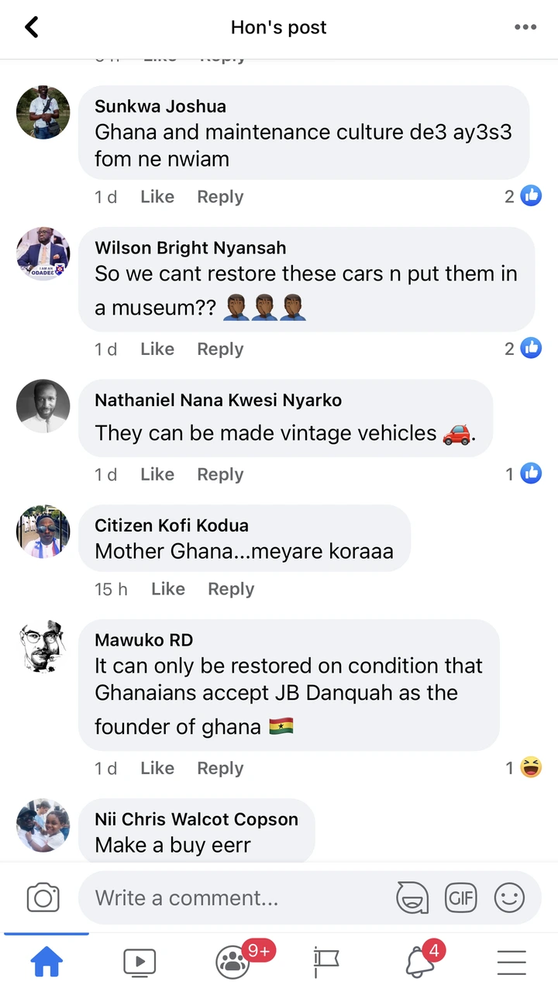This screenshot has width=558, height=992.
Task: Open the emoji smiley picker
Action: (509, 898)
